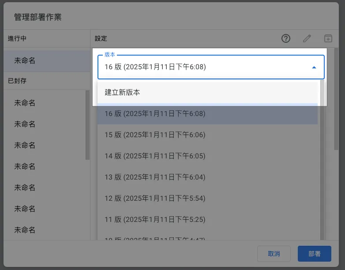Choose 13 版 from 下午6:04
Image resolution: width=345 pixels, height=270 pixels.
[207, 177]
